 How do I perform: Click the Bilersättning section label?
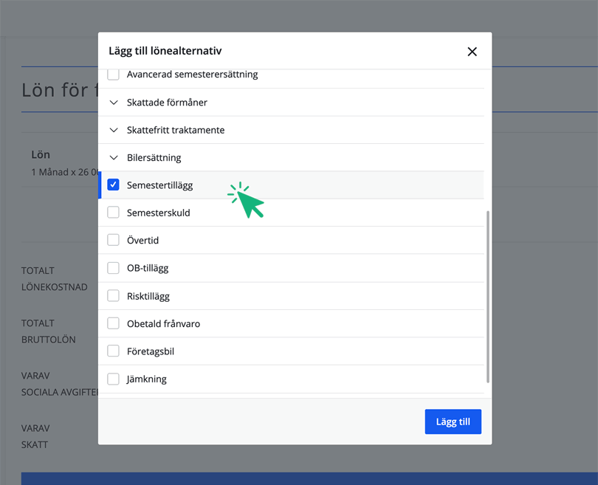point(154,157)
